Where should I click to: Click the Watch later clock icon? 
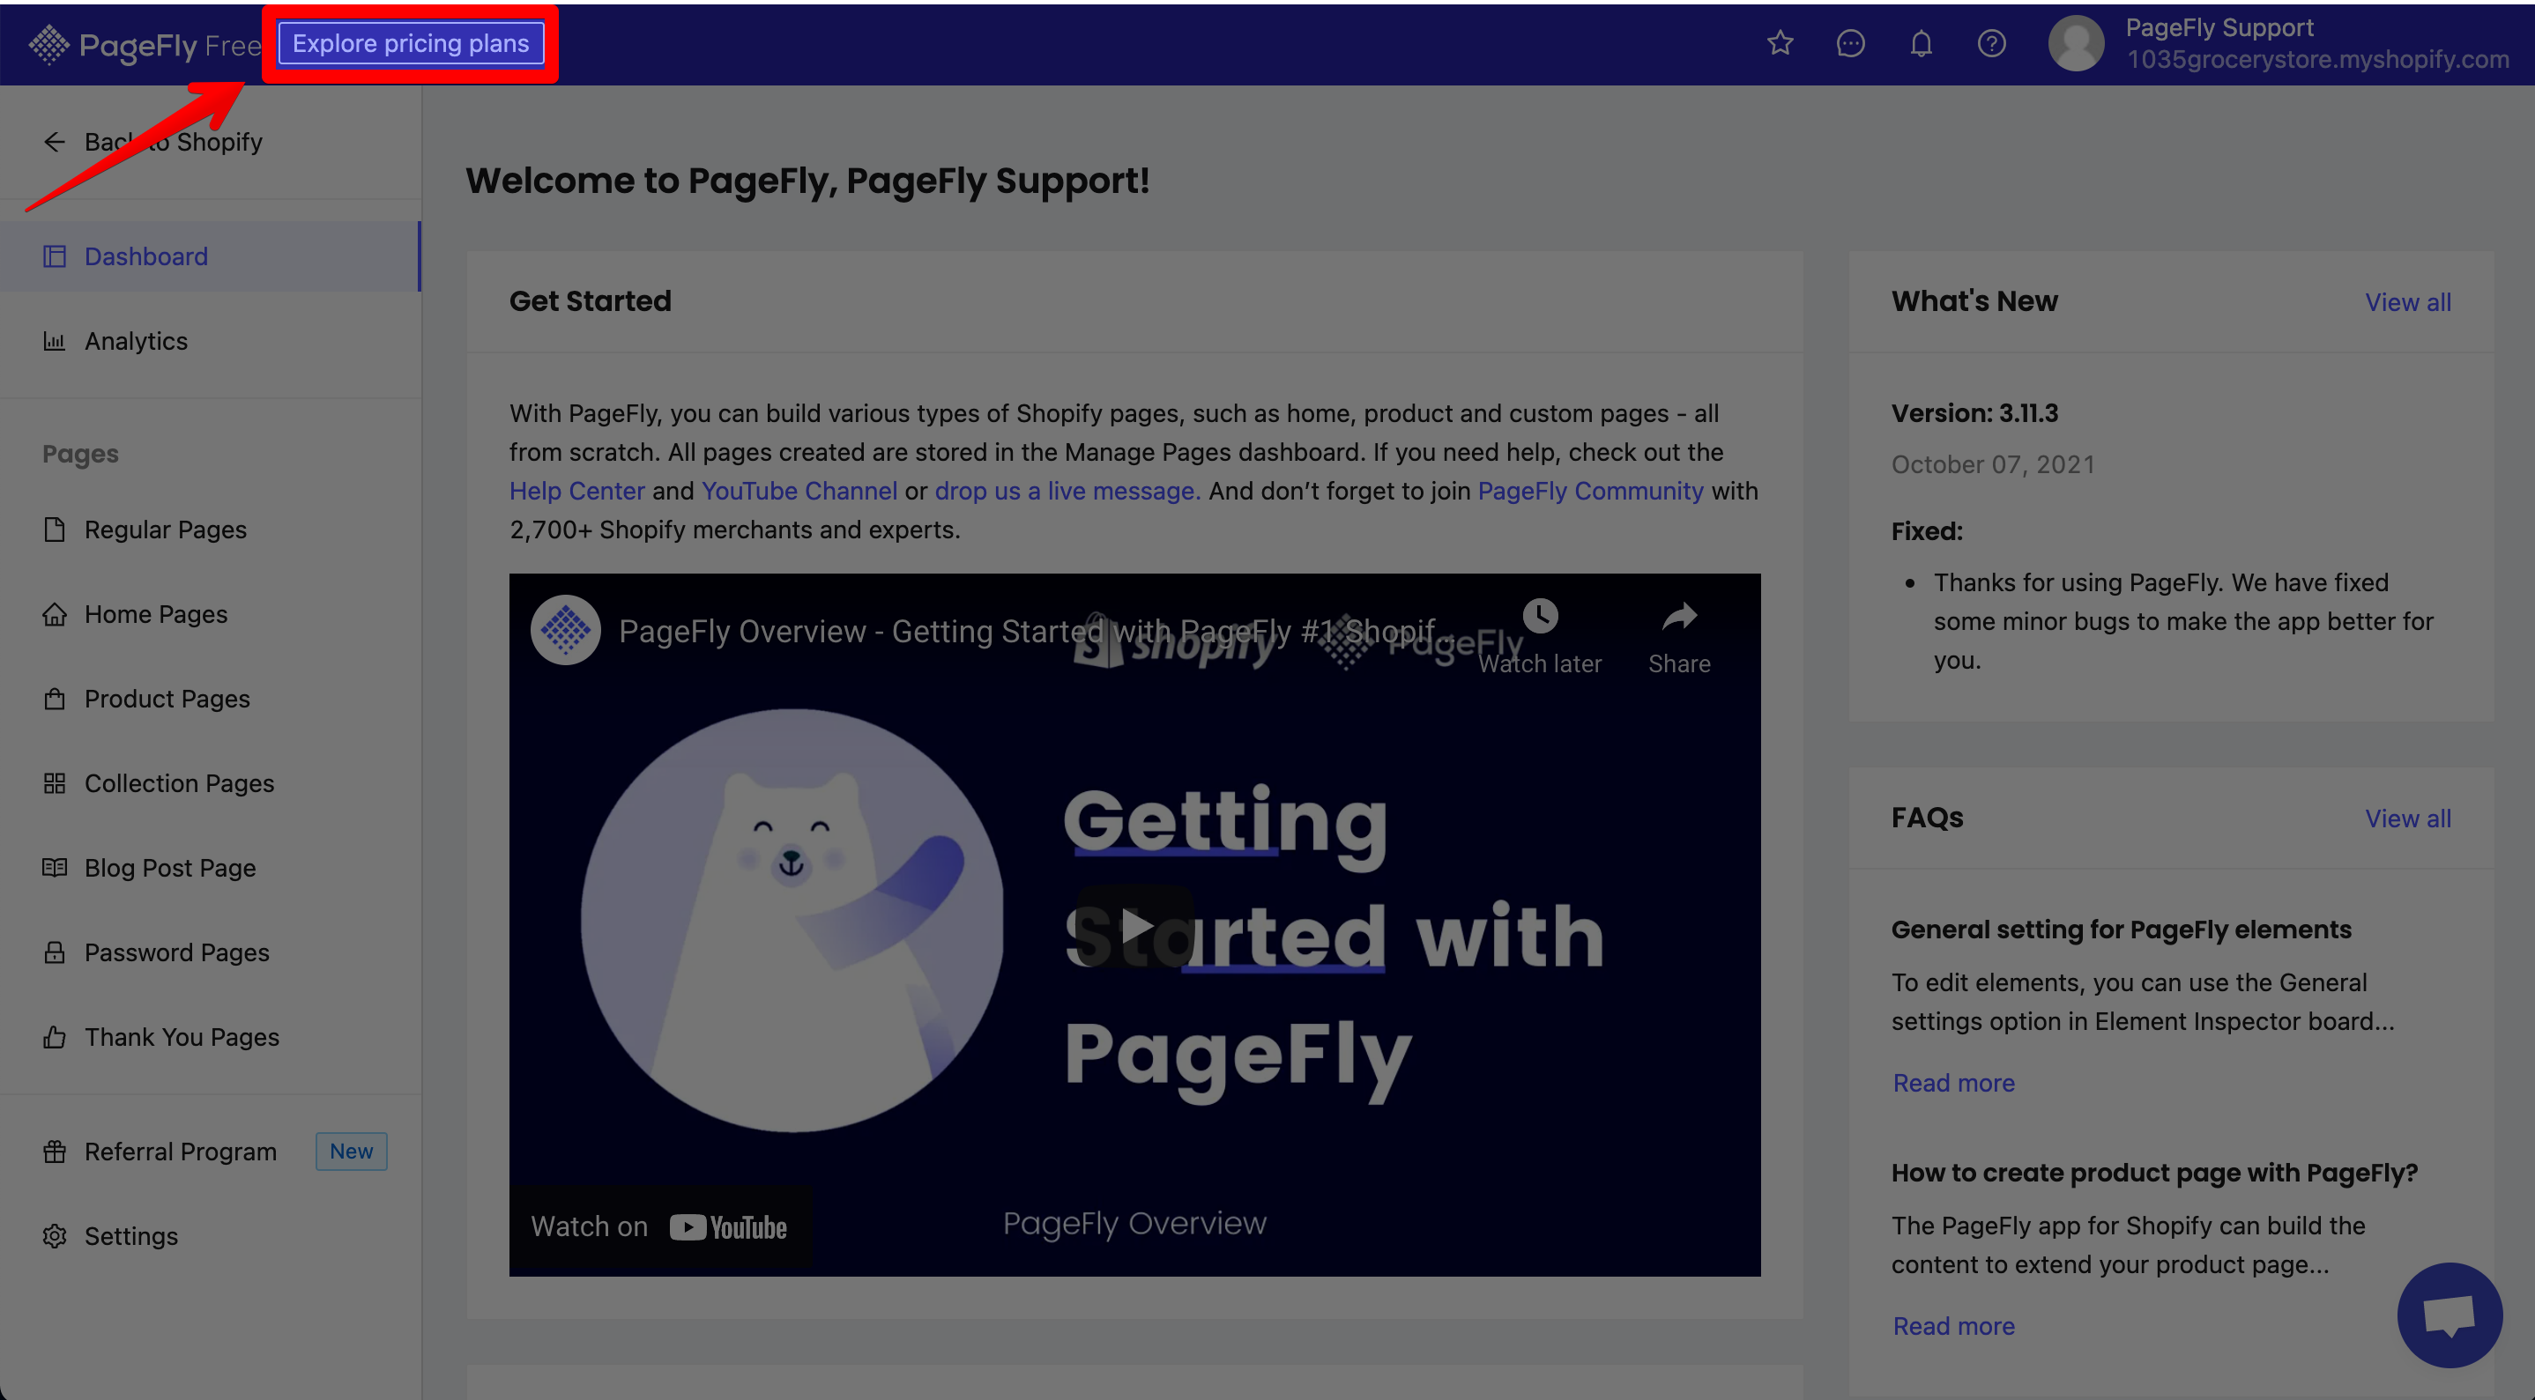(1540, 617)
